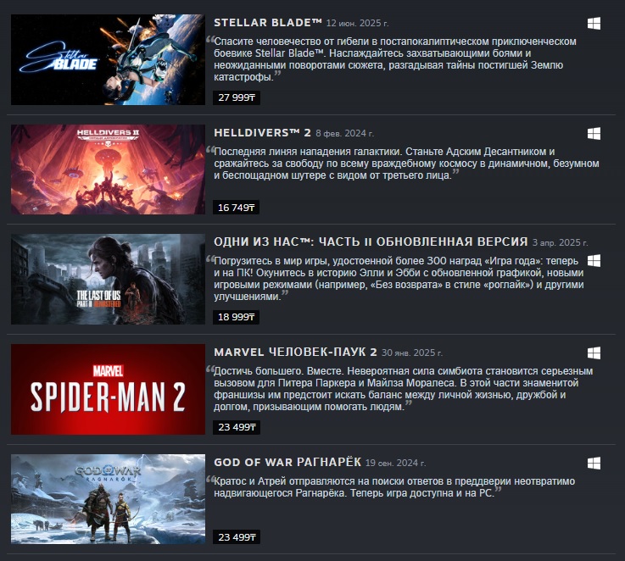Open The Last of Us Part II thumbnail
The width and height of the screenshot is (625, 561).
108,280
